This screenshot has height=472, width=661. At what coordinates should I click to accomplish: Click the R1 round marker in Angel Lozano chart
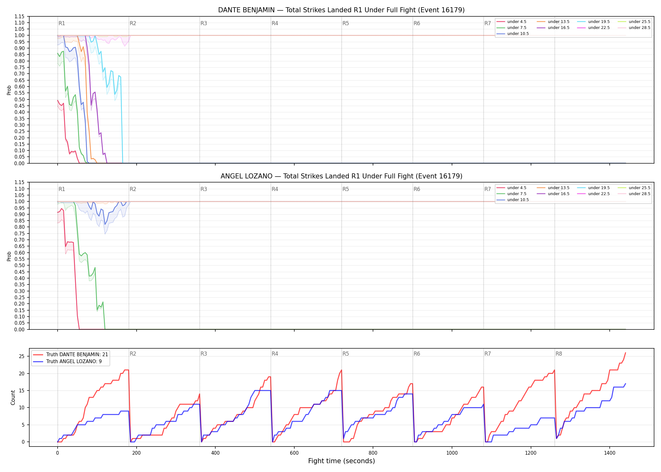pyautogui.click(x=62, y=189)
